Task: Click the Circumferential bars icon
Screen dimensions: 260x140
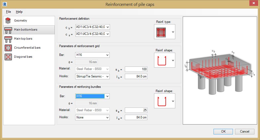Action: point(8,48)
